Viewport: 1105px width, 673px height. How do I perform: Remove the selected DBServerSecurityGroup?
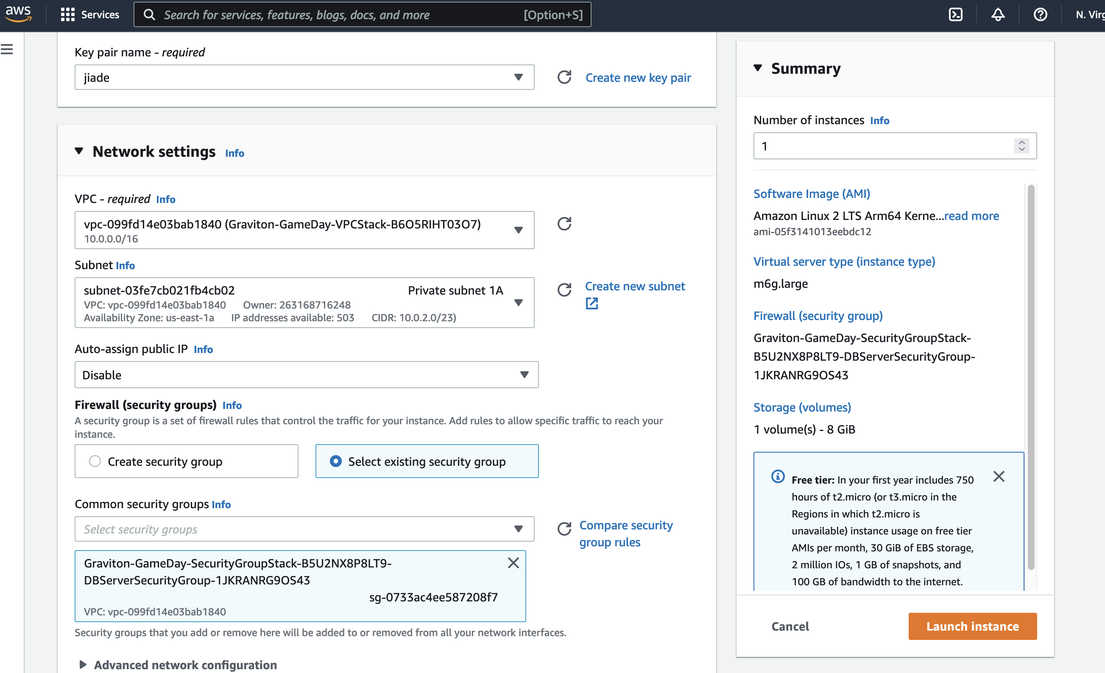[513, 563]
